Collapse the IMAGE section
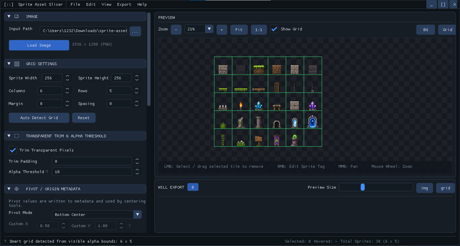This screenshot has width=460, height=246. (9, 17)
